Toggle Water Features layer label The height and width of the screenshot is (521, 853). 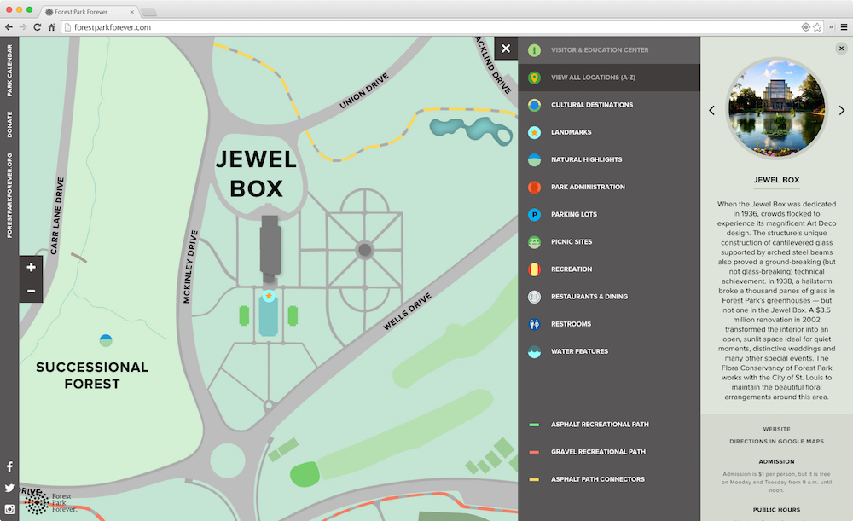pos(579,352)
